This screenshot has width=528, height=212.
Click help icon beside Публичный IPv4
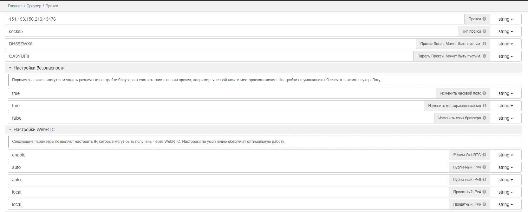[x=484, y=167]
